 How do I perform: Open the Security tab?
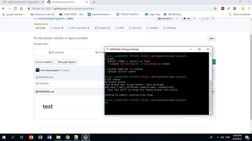[135, 28]
